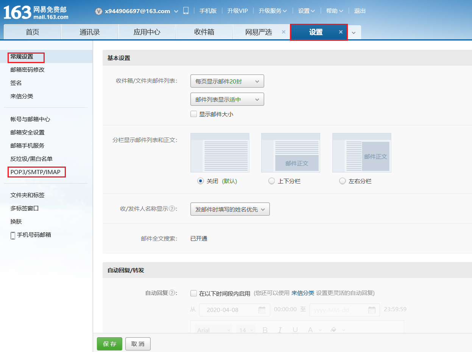The image size is (472, 352).
Task: Select the 上下分栏 radio option
Action: (x=271, y=181)
